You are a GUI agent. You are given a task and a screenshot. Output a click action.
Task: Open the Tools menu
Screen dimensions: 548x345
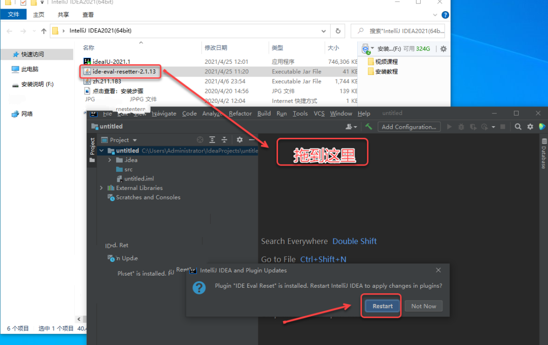[x=300, y=113]
